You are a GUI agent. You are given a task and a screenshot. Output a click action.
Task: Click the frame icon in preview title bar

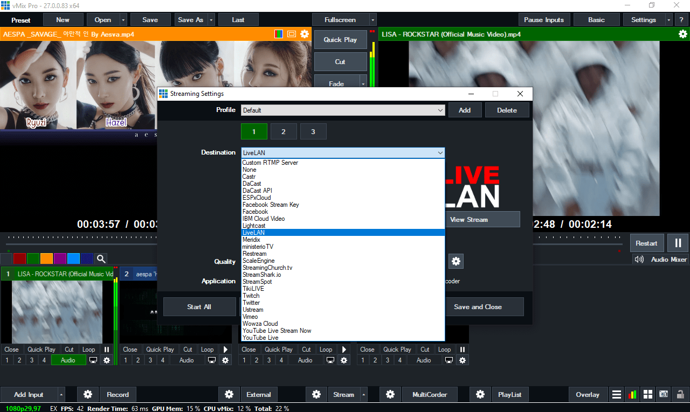point(292,34)
